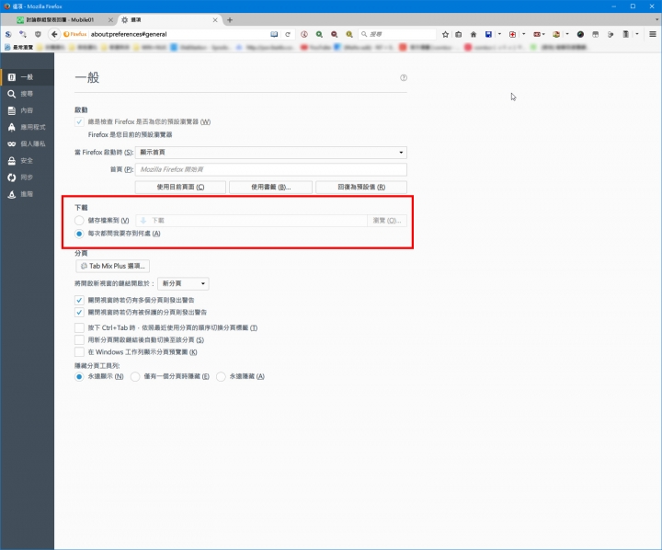The width and height of the screenshot is (662, 550).
Task: Switch to the Mobile01 browser tab
Action: pyautogui.click(x=60, y=20)
